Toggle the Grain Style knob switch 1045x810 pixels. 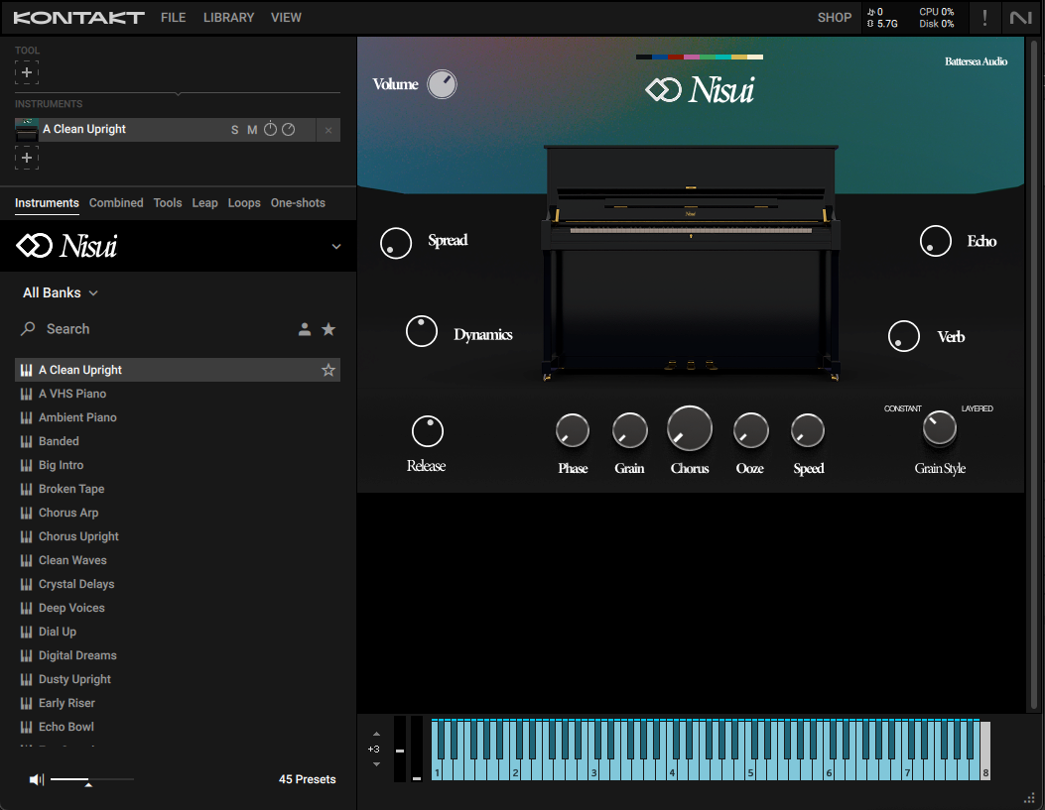point(939,428)
